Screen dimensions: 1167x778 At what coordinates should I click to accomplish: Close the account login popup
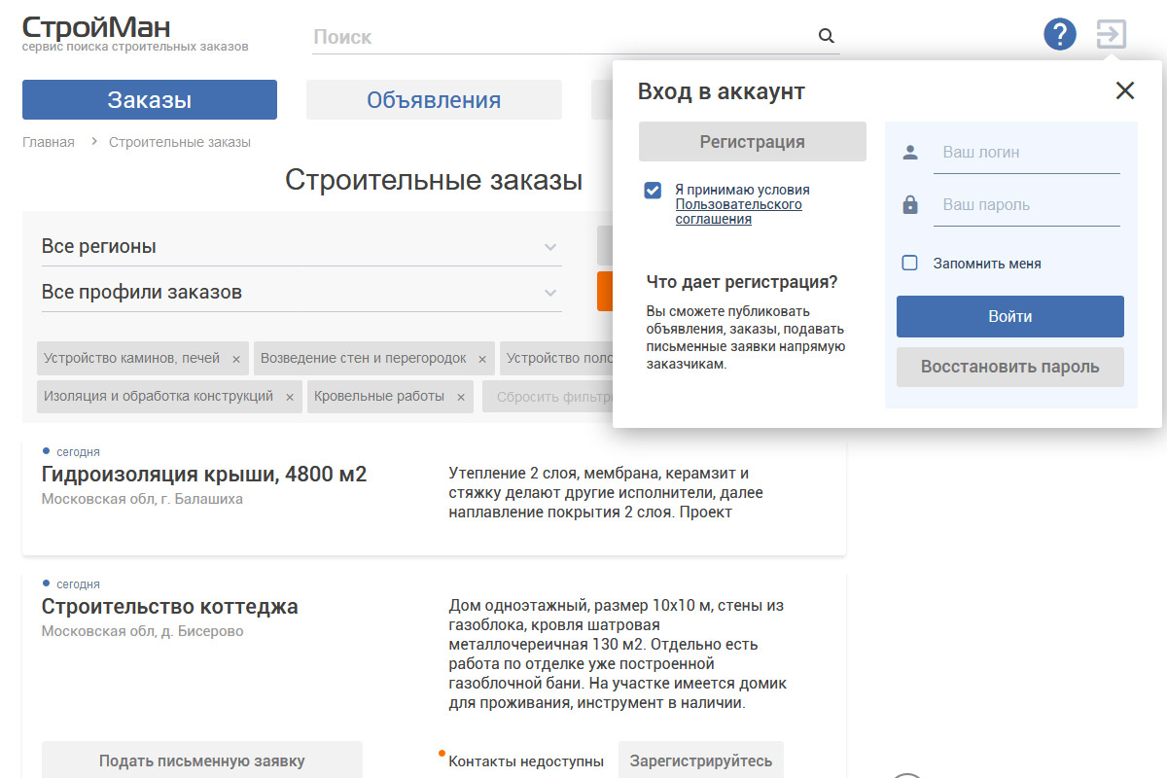pos(1124,91)
